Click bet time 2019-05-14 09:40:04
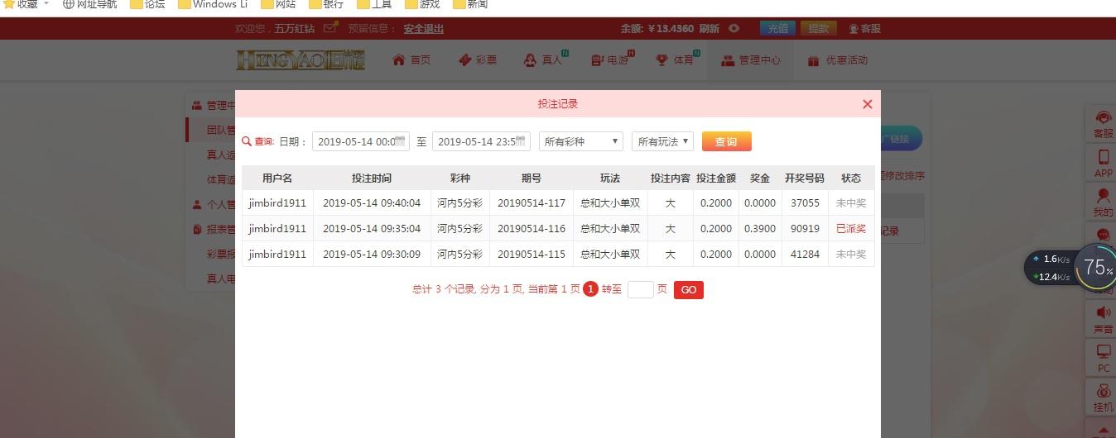The height and width of the screenshot is (438, 1116). 372,203
